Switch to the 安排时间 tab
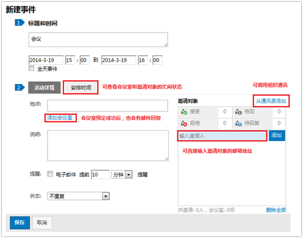 point(81,88)
